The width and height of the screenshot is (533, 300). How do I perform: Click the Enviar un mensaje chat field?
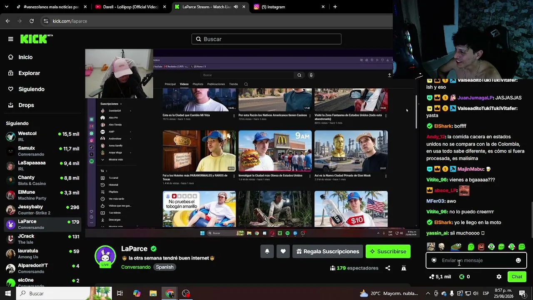[x=476, y=260]
